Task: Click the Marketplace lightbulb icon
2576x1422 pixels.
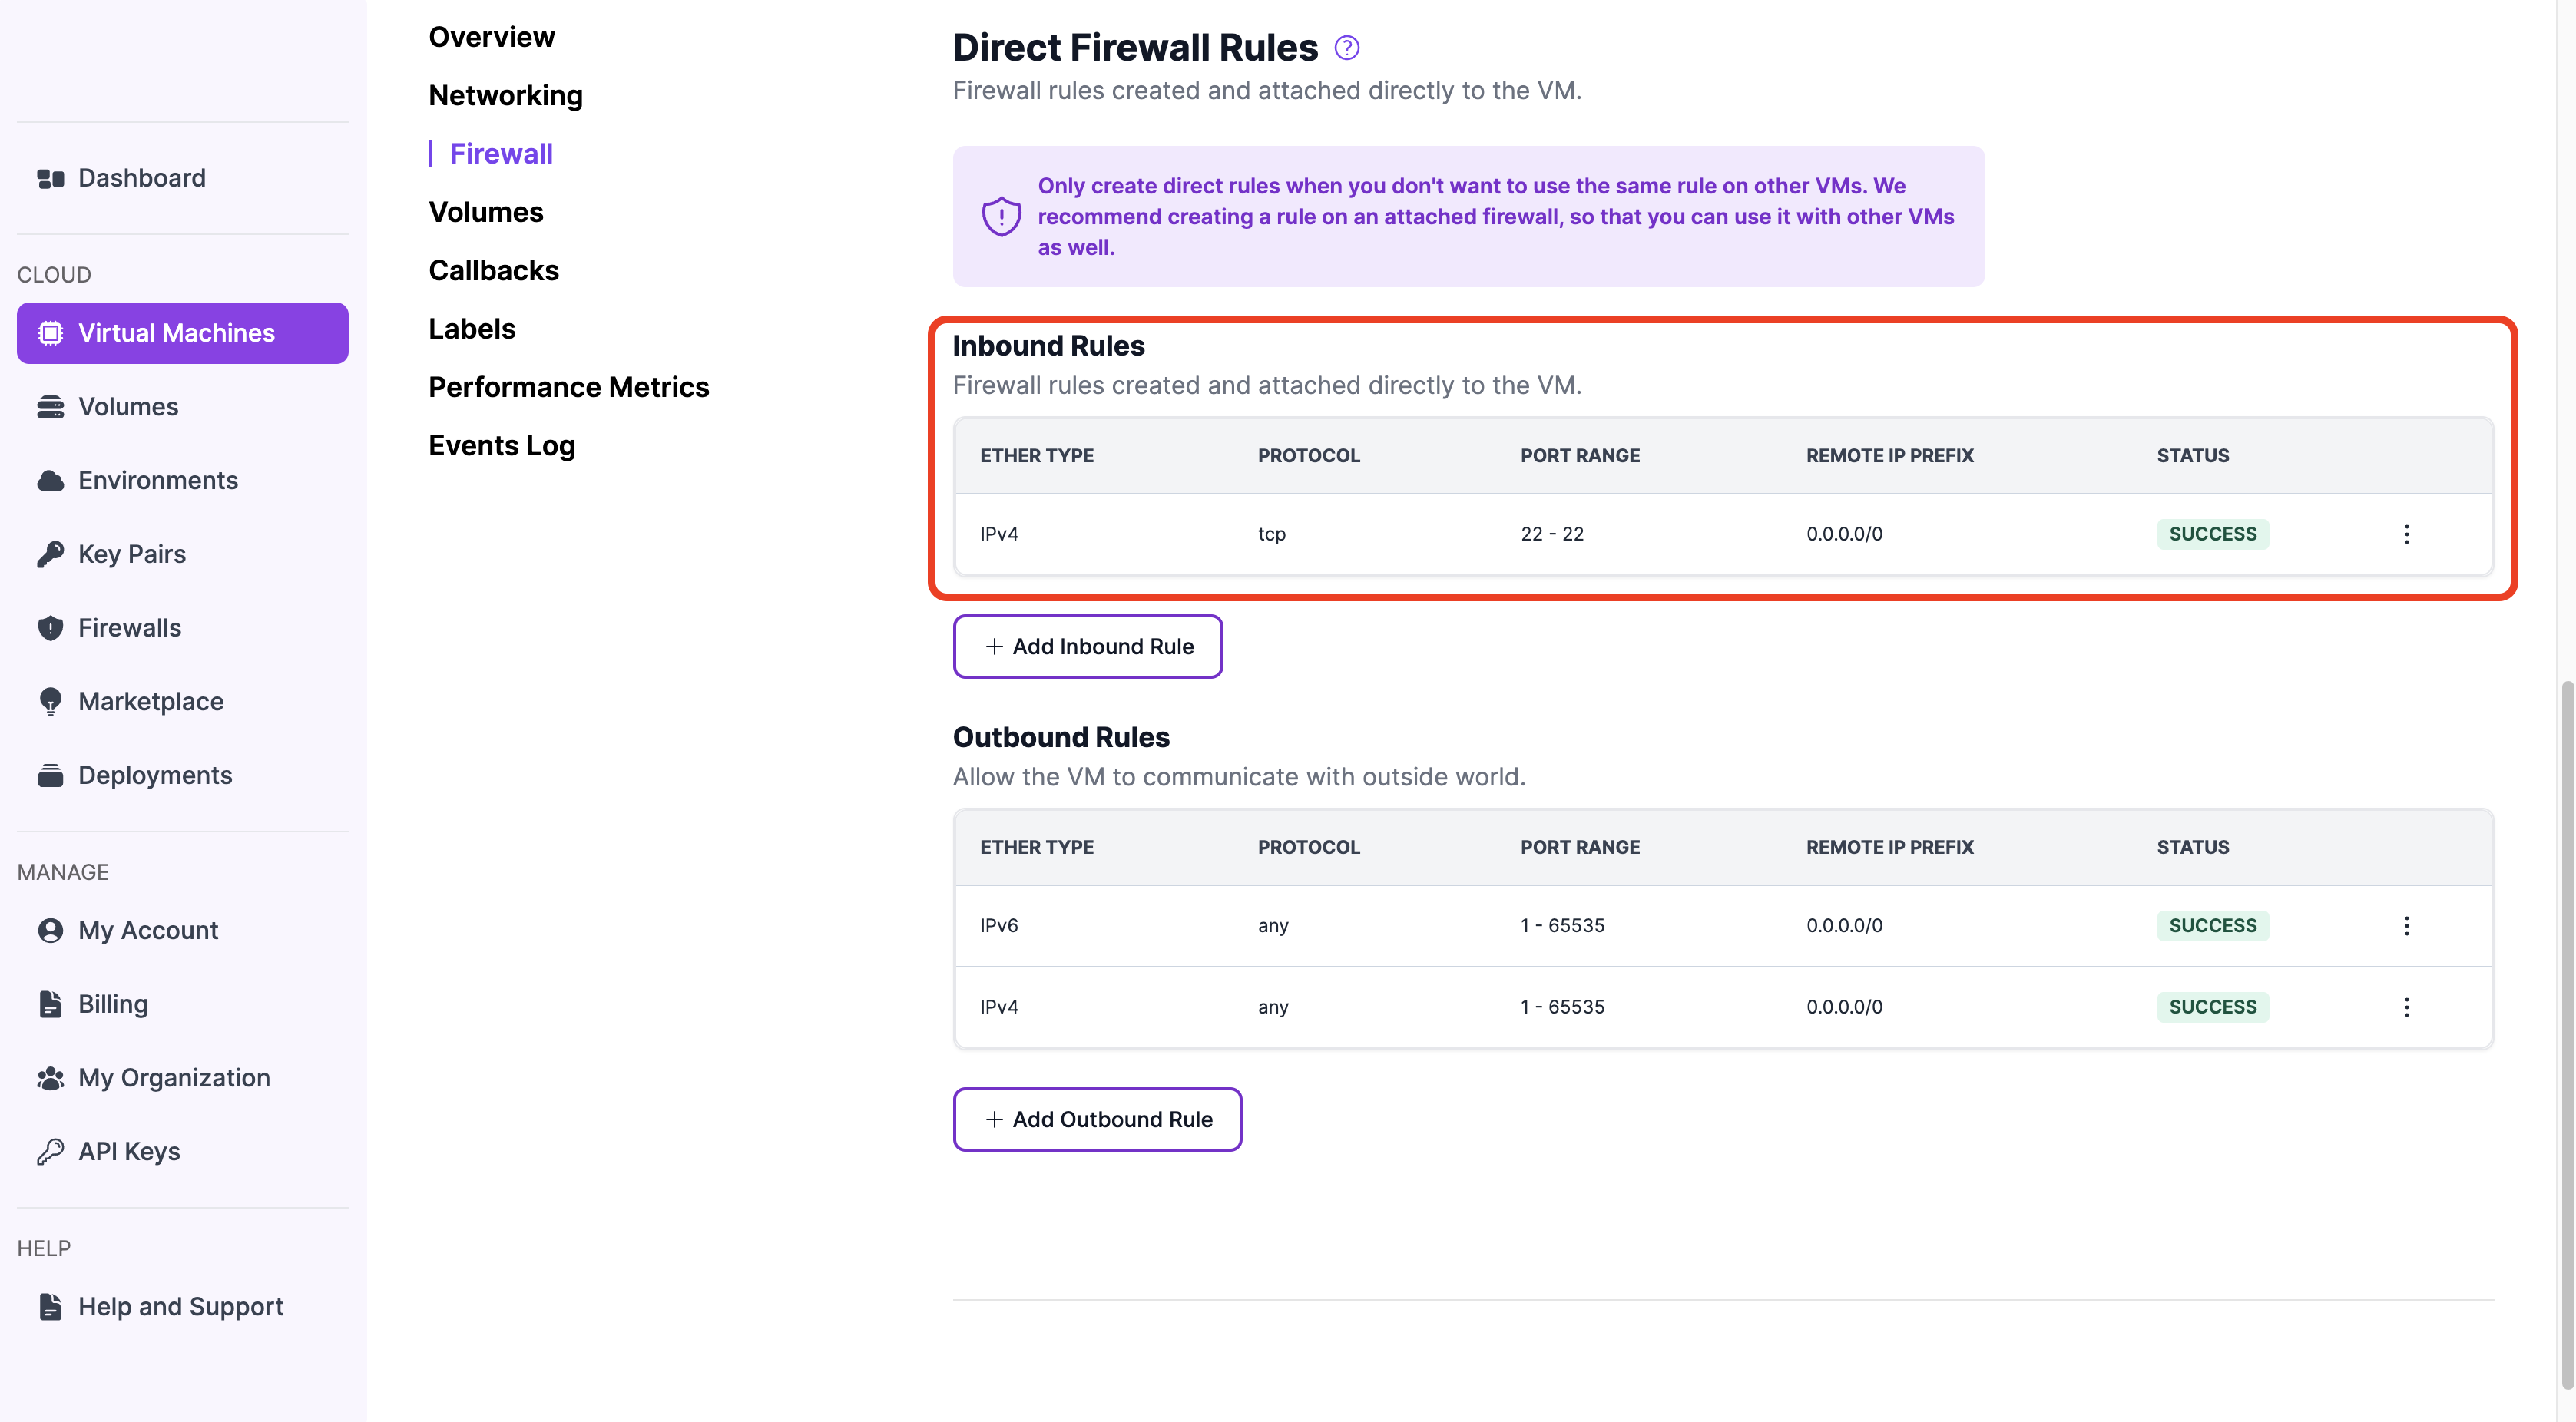Action: 50,702
